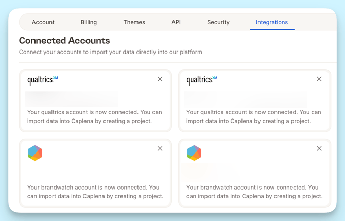This screenshot has width=345, height=221.
Task: Click the Qualtrics XM logo in right card
Action: pyautogui.click(x=202, y=80)
